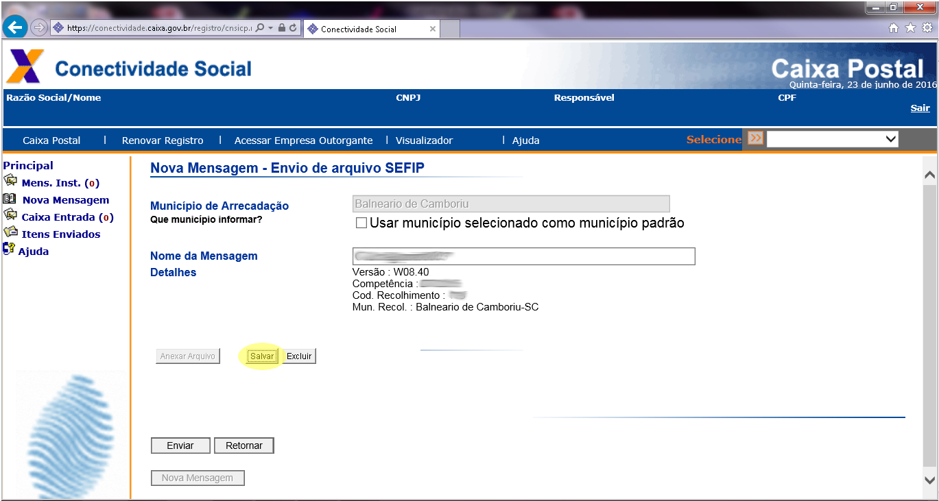
Task: Click the padlock security icon in address bar
Action: [x=282, y=28]
